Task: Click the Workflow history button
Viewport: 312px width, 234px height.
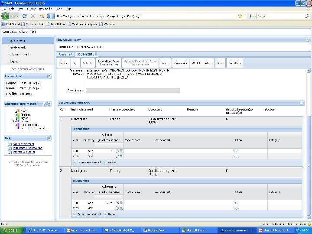Action: point(202,63)
